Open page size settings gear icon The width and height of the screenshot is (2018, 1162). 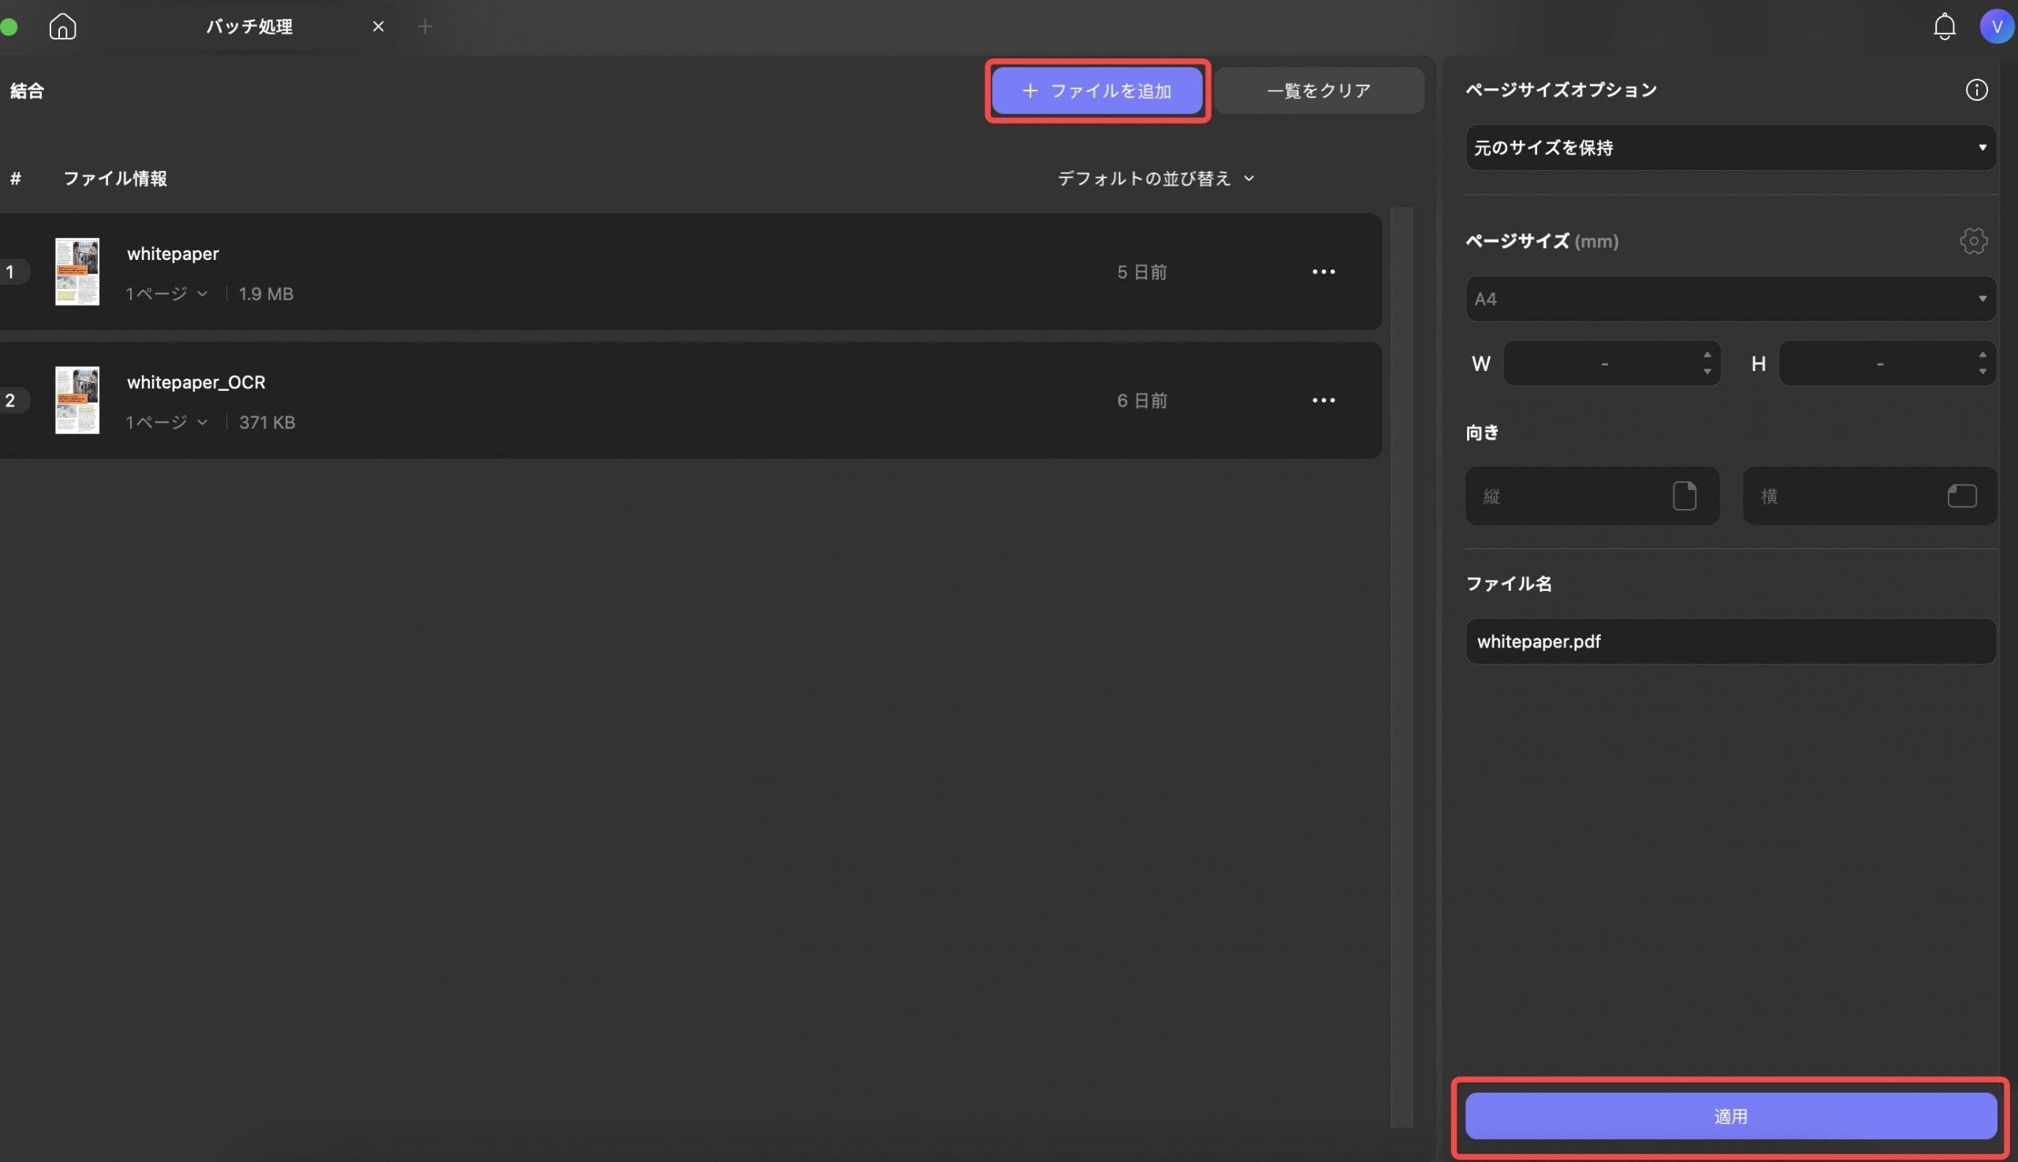point(1973,240)
